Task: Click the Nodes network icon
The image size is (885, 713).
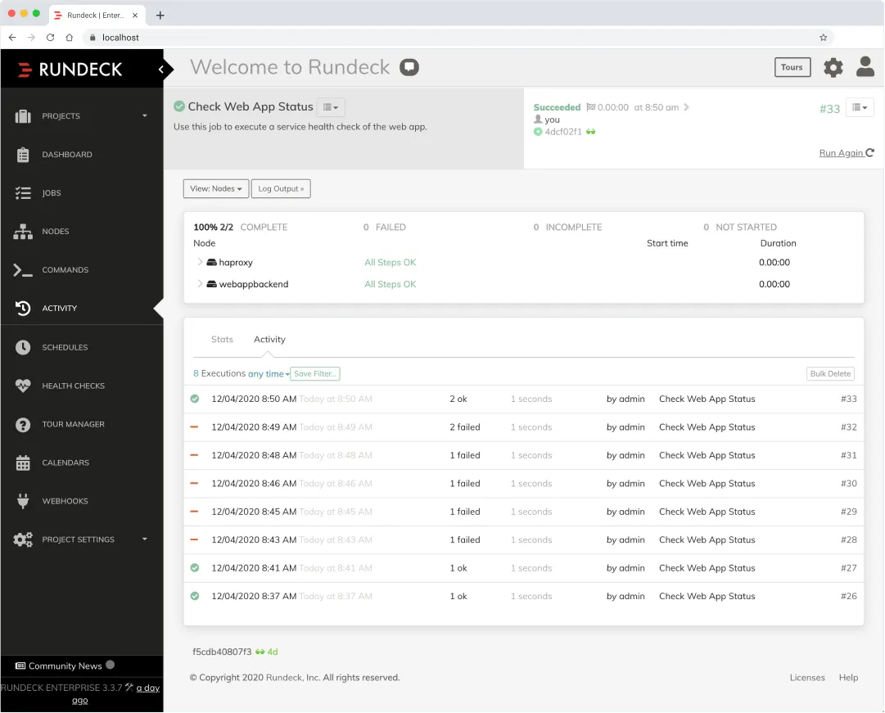Action: coord(23,232)
